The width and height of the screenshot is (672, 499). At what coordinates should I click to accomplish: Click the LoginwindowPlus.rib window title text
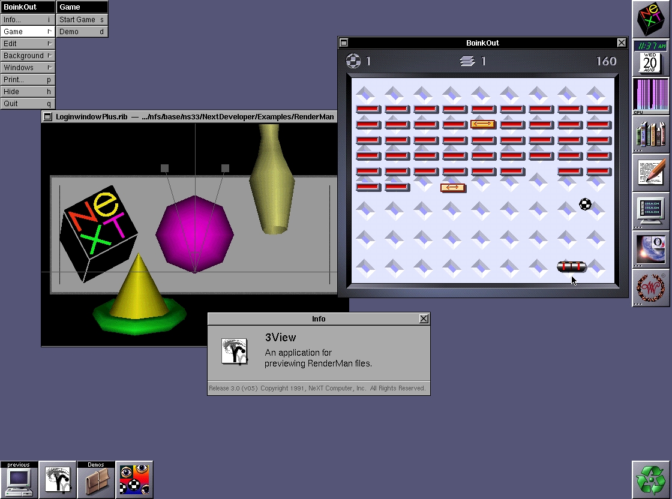pyautogui.click(x=194, y=116)
